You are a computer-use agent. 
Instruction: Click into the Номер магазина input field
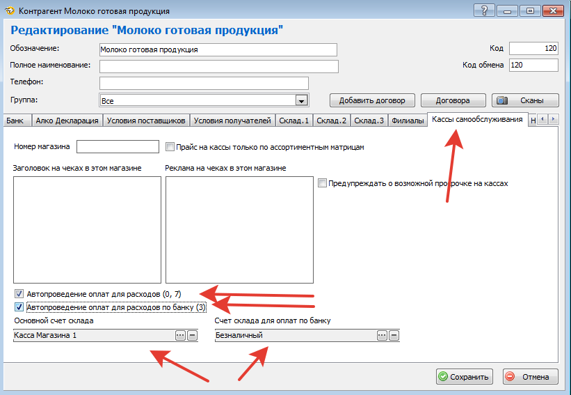(118, 147)
